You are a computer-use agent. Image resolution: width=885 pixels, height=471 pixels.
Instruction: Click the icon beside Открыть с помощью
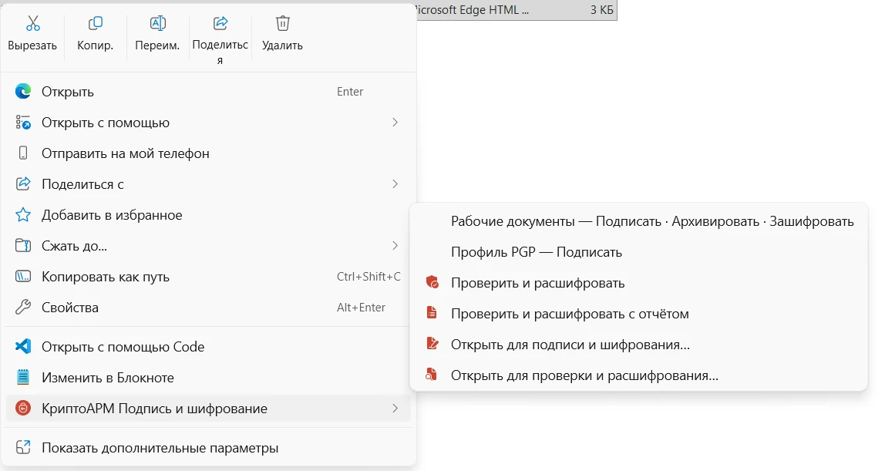[23, 123]
